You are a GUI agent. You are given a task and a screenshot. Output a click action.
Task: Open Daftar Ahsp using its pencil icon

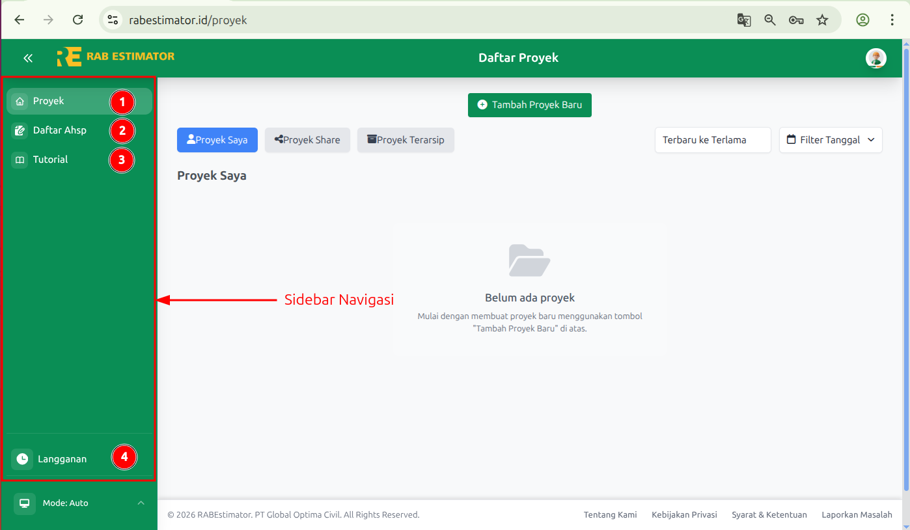[18, 130]
